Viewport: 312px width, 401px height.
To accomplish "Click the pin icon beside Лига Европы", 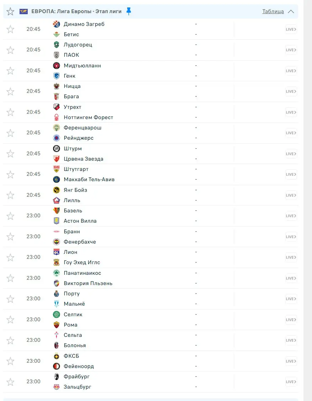I will pyautogui.click(x=129, y=11).
